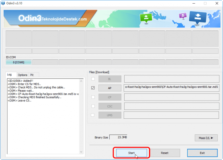Click the AP file browse button
223x160 pixels.
[x=110, y=88]
